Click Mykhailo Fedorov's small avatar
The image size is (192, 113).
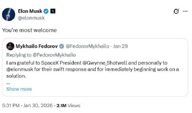point(10,46)
